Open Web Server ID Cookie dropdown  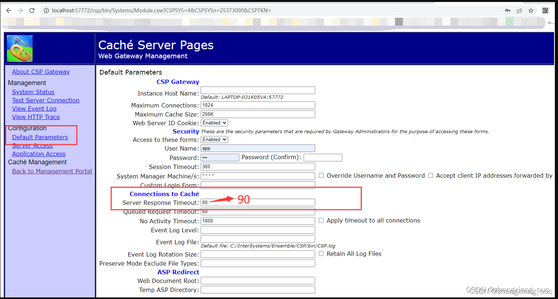215,123
